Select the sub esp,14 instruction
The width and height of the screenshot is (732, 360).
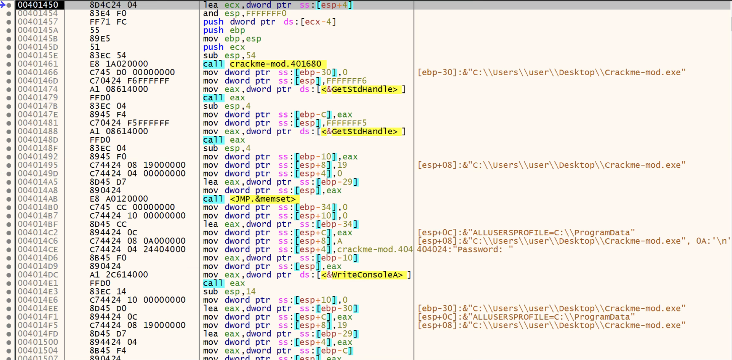[230, 292]
